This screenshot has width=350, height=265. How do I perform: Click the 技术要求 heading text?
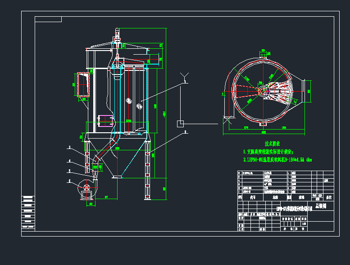coord(267,143)
